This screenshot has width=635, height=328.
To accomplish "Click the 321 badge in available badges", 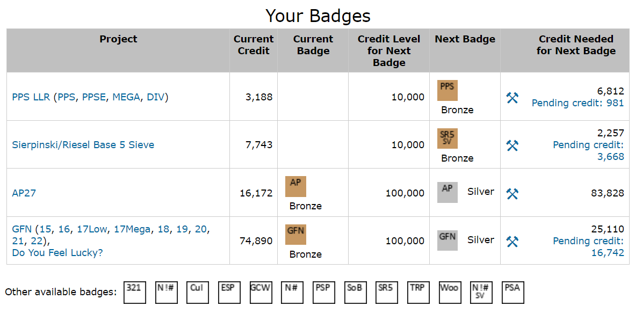I will pos(134,292).
